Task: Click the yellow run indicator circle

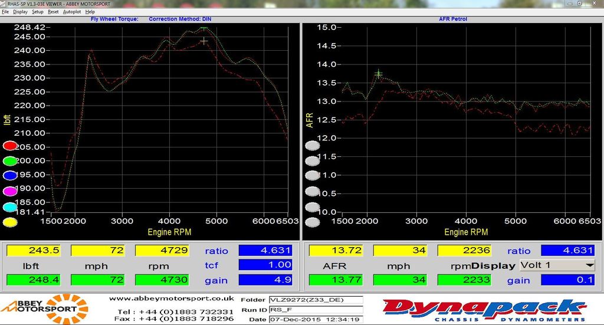Action: [10, 222]
